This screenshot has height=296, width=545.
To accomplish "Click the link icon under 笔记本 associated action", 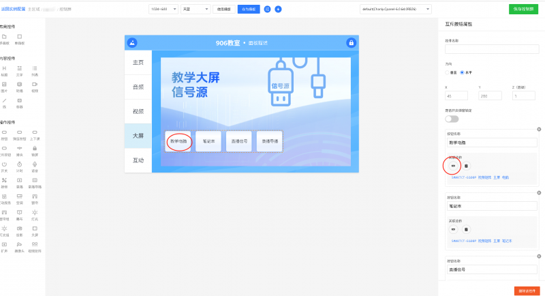I will (x=454, y=229).
